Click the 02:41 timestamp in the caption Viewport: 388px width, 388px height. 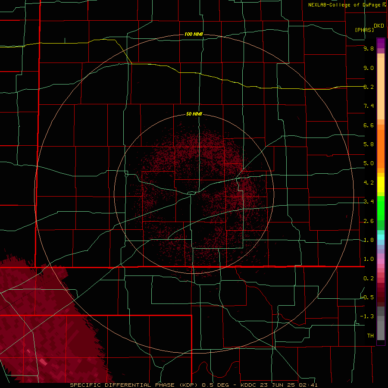pos(309,385)
